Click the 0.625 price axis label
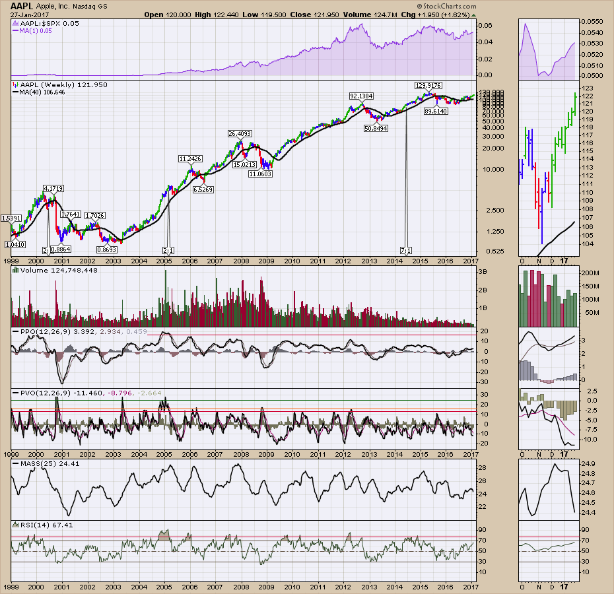614x594 pixels. point(495,251)
